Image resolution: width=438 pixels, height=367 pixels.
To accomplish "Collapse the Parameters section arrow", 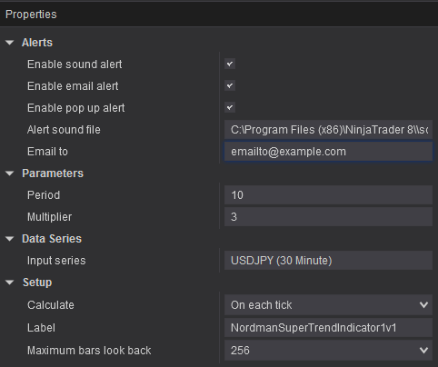I will coord(10,174).
